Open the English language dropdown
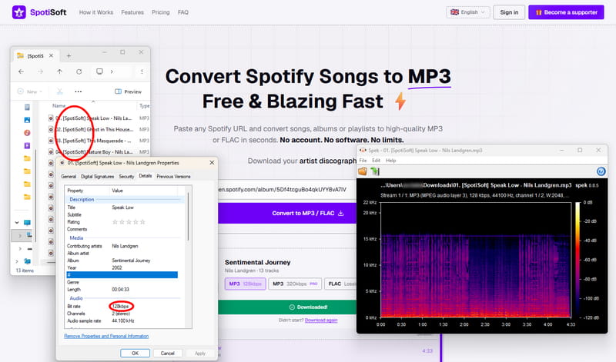Image resolution: width=616 pixels, height=362 pixels. [x=468, y=12]
